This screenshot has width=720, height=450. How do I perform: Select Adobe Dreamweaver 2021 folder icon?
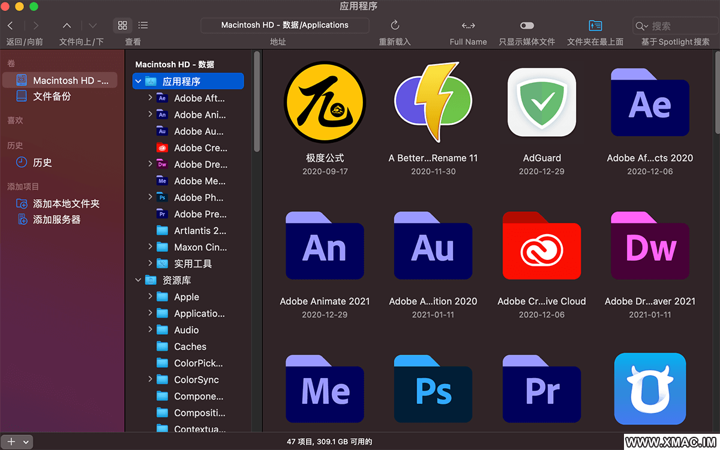[x=650, y=245]
